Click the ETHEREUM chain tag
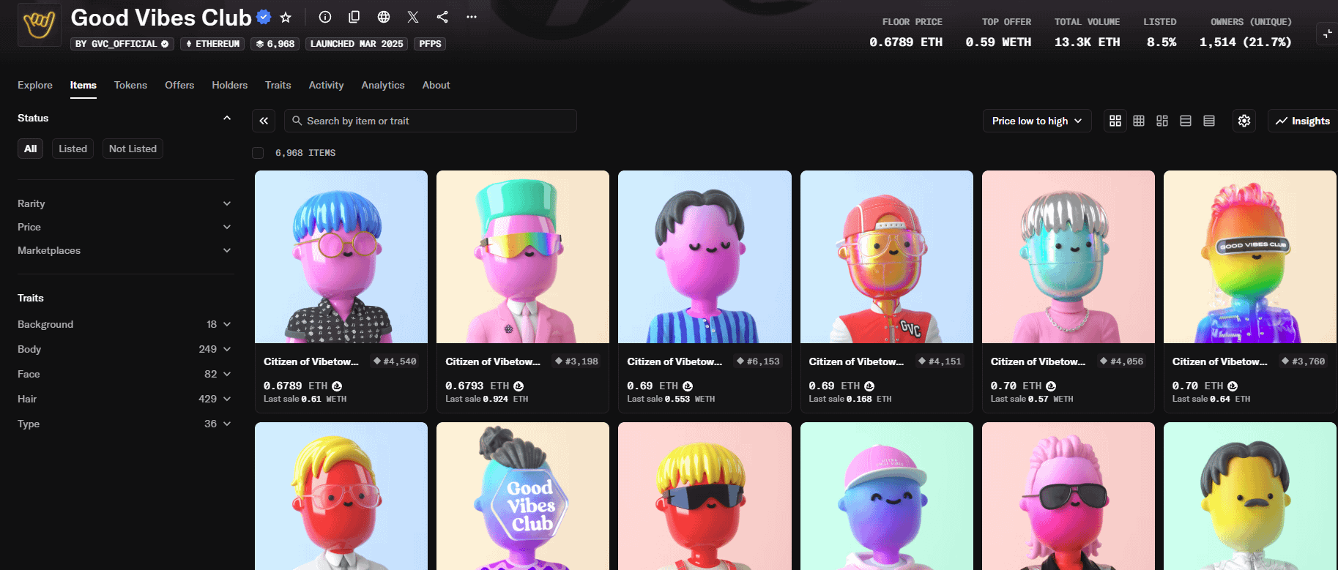The width and height of the screenshot is (1338, 570). click(x=212, y=44)
